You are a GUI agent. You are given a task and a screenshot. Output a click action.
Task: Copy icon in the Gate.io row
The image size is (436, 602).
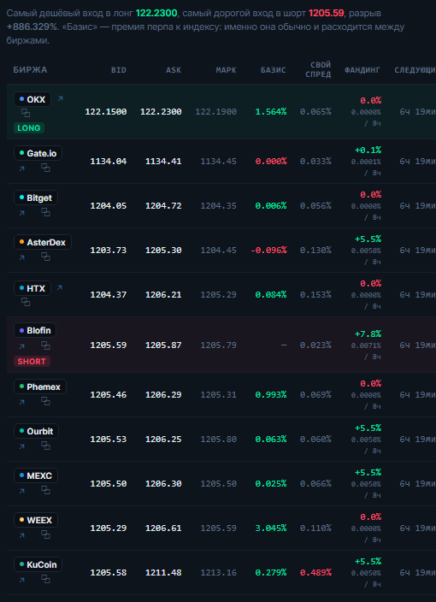click(x=45, y=168)
